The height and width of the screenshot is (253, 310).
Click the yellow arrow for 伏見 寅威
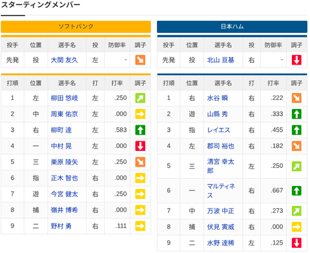coord(296,227)
